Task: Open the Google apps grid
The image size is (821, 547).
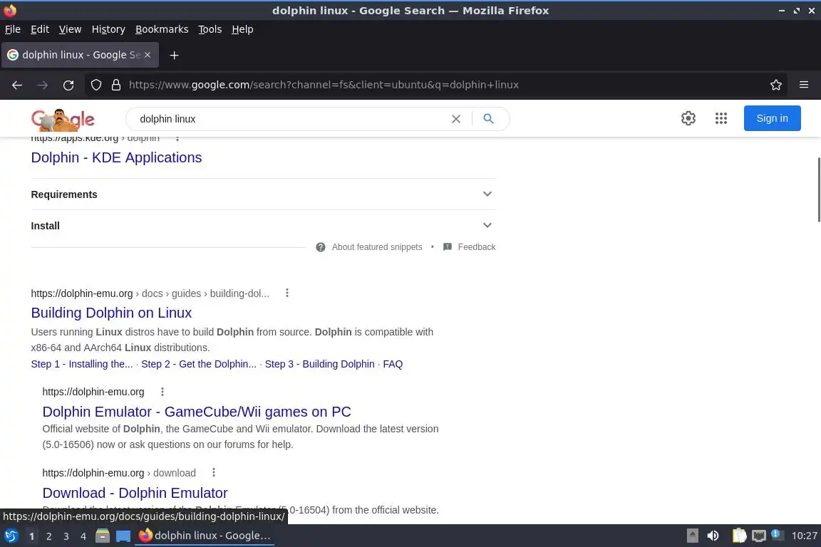Action: 721,118
